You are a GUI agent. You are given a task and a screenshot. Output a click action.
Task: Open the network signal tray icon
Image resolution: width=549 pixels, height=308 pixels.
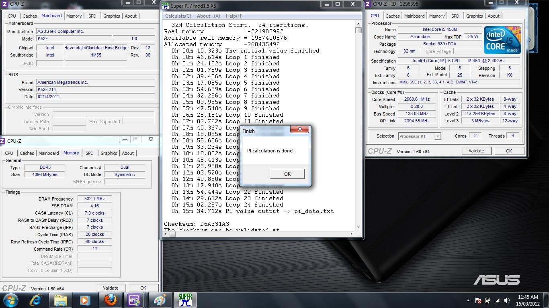[497, 300]
